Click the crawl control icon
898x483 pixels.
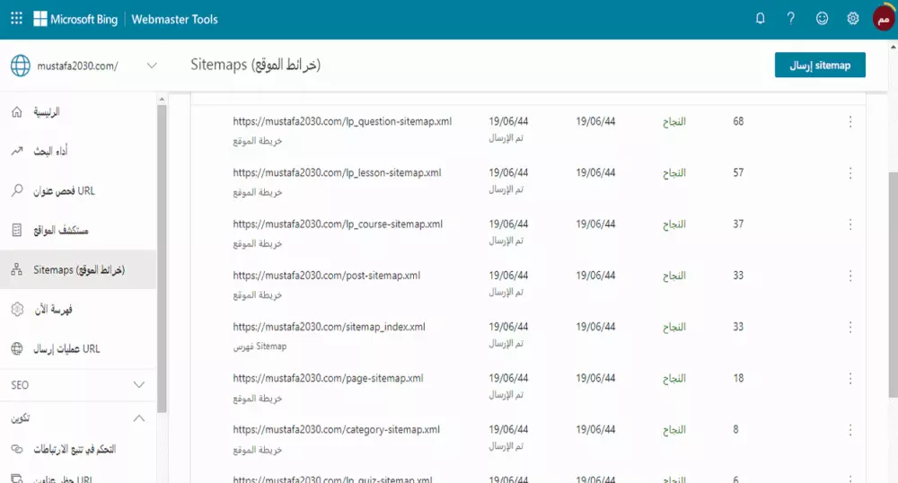click(x=17, y=449)
